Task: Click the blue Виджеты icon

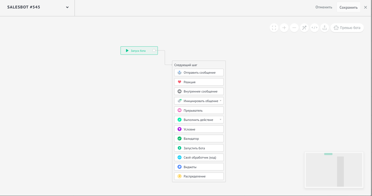Action: pos(179,167)
